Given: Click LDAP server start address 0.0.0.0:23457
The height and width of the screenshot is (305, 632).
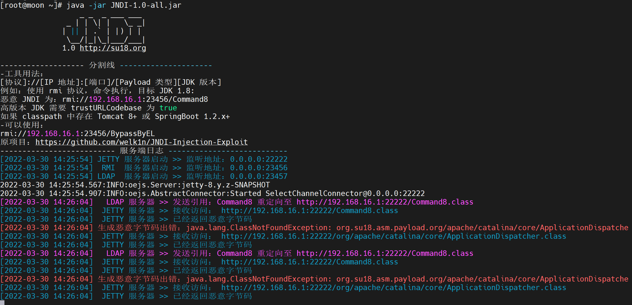Looking at the screenshot, I should (x=259, y=176).
